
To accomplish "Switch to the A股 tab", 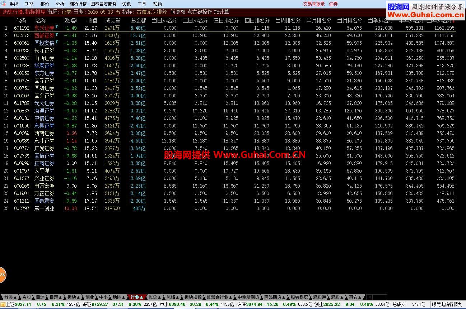I will [27, 297].
